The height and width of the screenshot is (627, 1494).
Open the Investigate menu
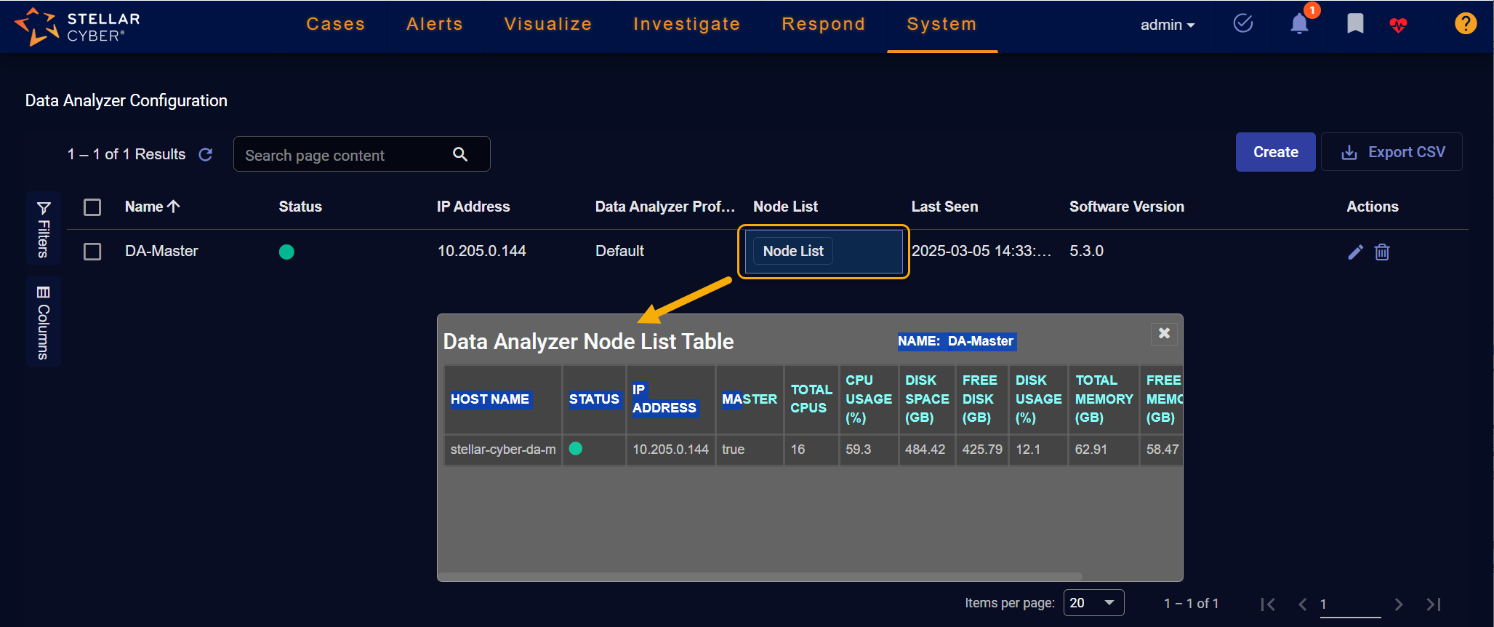pos(686,24)
